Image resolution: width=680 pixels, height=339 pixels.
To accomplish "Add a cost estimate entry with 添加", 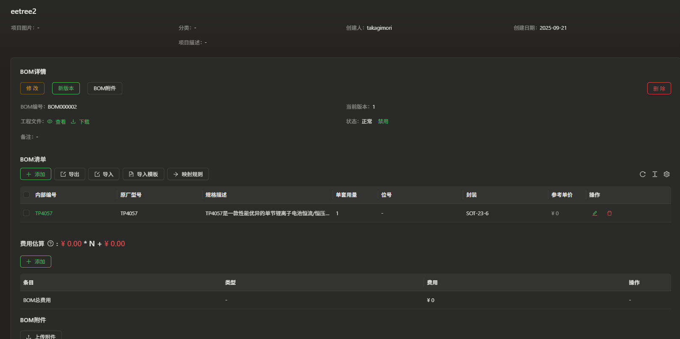I will coord(36,261).
